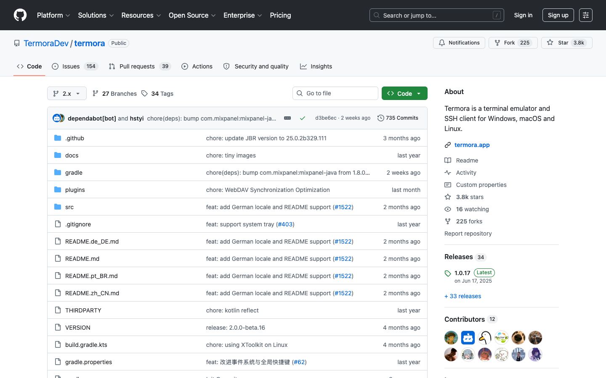Click Report repository link
This screenshot has width=606, height=378.
pos(468,234)
